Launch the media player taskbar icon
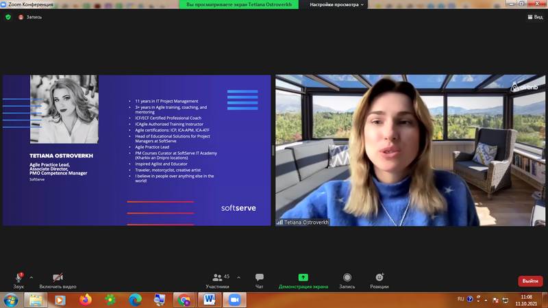Image resolution: width=548 pixels, height=308 pixels. [x=60, y=300]
